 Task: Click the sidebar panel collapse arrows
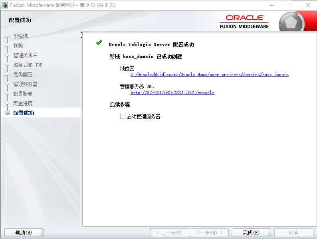(x=81, y=35)
